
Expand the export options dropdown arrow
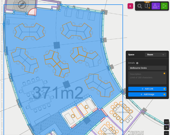tap(159, 6)
